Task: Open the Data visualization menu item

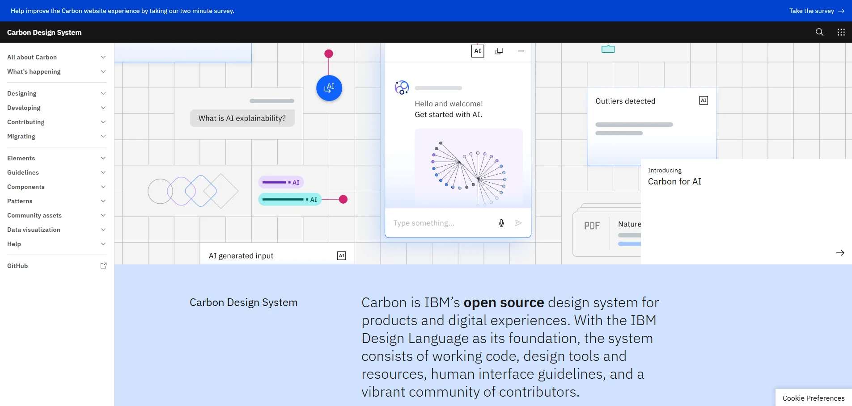Action: coord(57,230)
